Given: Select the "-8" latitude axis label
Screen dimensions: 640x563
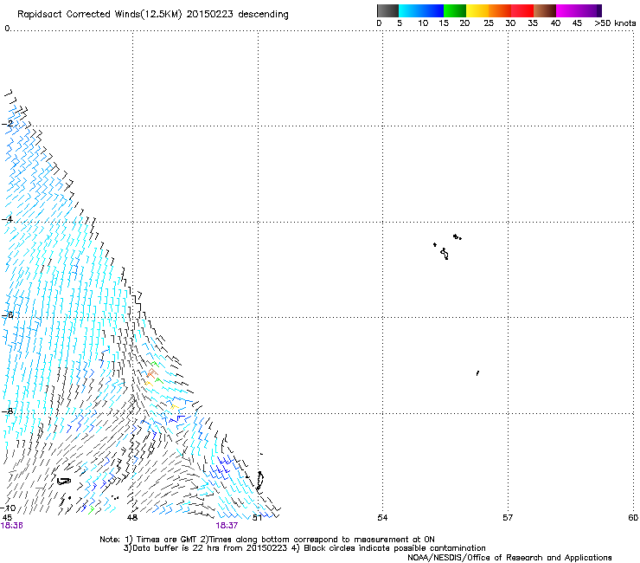Looking at the screenshot, I should (x=8, y=411).
